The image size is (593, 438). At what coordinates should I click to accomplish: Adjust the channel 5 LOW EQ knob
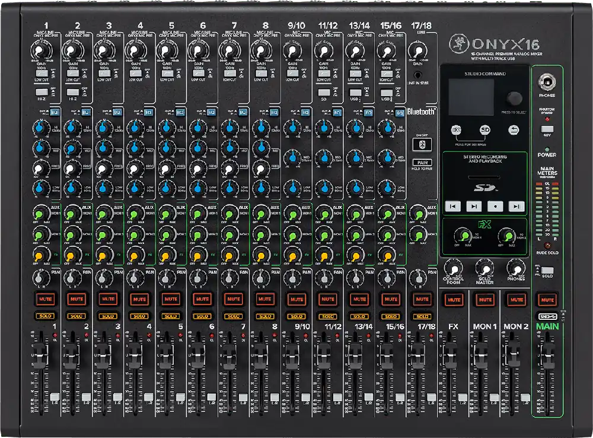pyautogui.click(x=166, y=188)
